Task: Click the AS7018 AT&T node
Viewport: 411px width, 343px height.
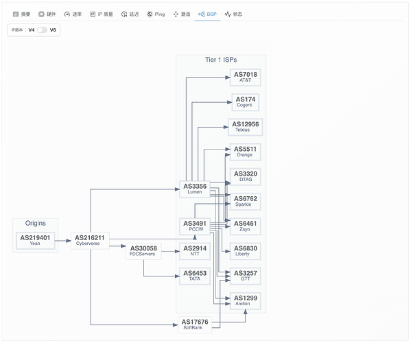Action: pyautogui.click(x=246, y=78)
